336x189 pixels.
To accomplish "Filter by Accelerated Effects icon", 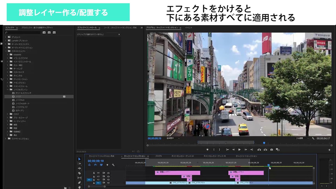I will 44,33.
